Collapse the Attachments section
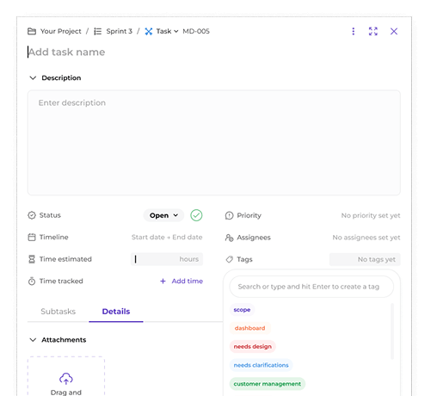The height and width of the screenshot is (396, 431). point(33,340)
